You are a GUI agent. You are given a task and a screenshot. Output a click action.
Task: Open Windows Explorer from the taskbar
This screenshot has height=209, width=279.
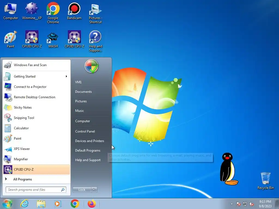coord(41,204)
